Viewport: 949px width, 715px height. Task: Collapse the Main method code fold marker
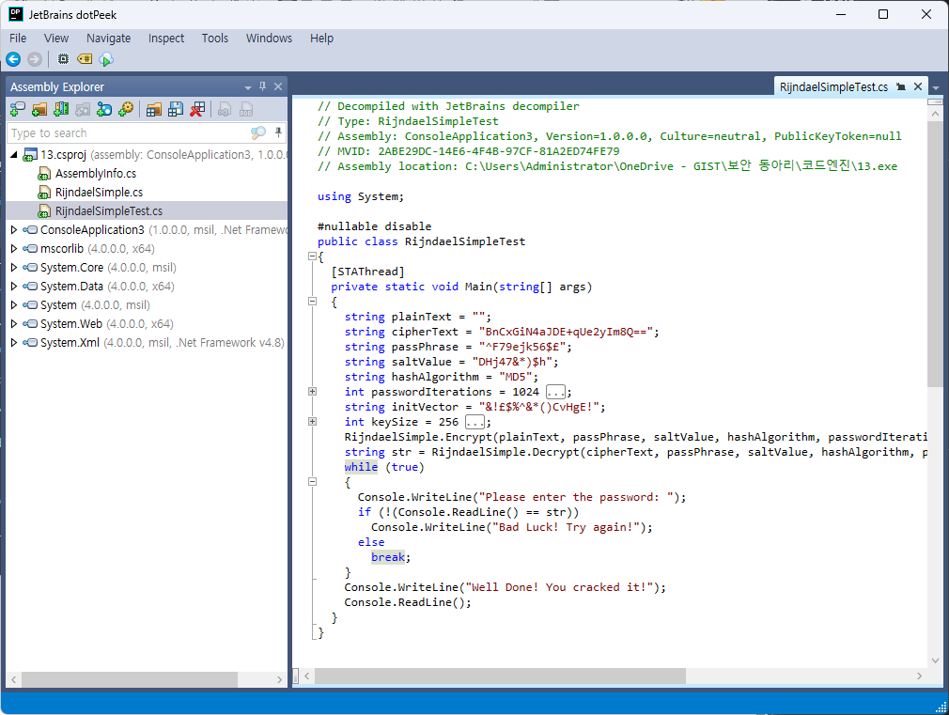tap(312, 301)
